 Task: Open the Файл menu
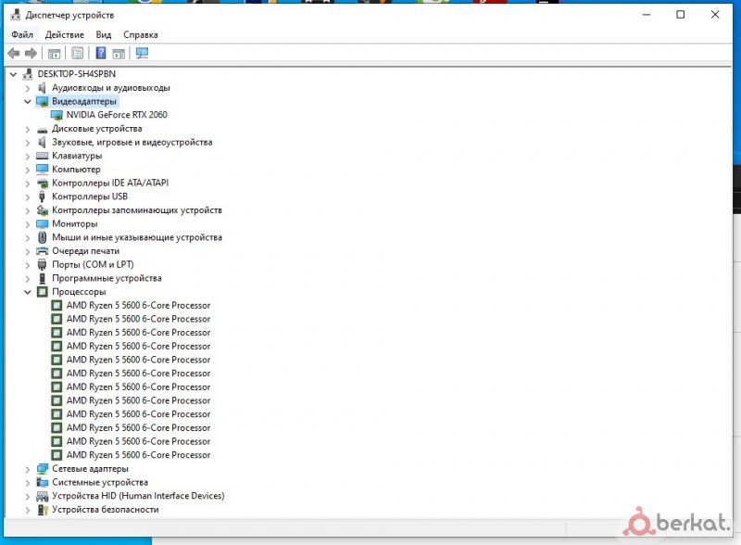[22, 34]
